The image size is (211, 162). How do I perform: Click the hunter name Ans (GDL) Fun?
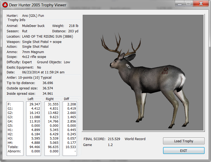33,16
